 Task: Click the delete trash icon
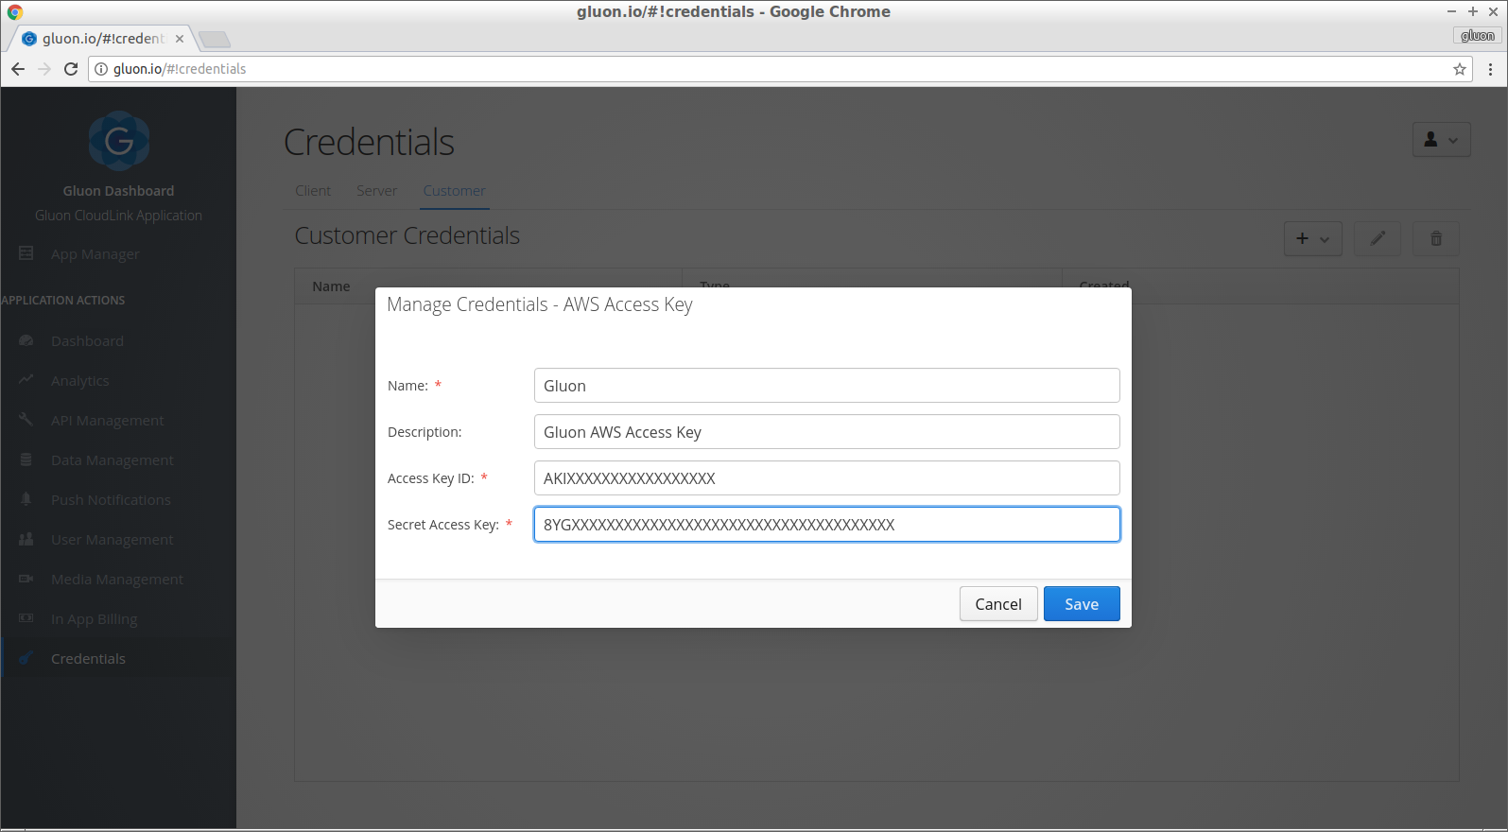point(1435,238)
